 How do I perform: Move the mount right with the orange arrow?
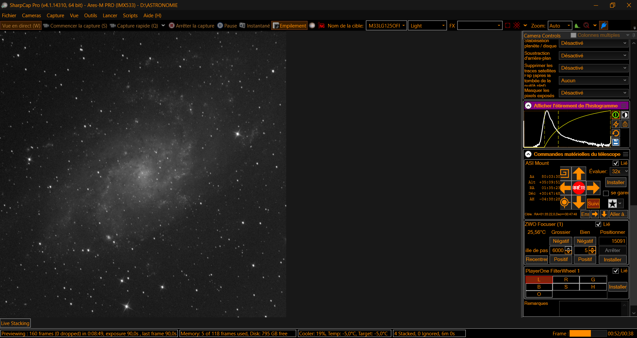click(593, 188)
